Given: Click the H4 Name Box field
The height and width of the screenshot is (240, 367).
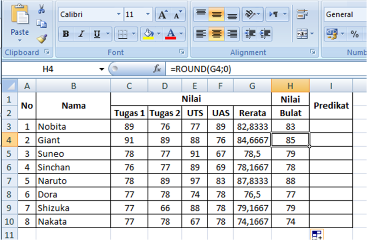Looking at the screenshot, I should pyautogui.click(x=48, y=69).
